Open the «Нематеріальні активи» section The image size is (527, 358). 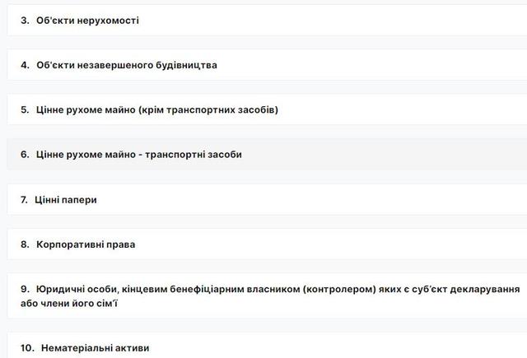92,348
